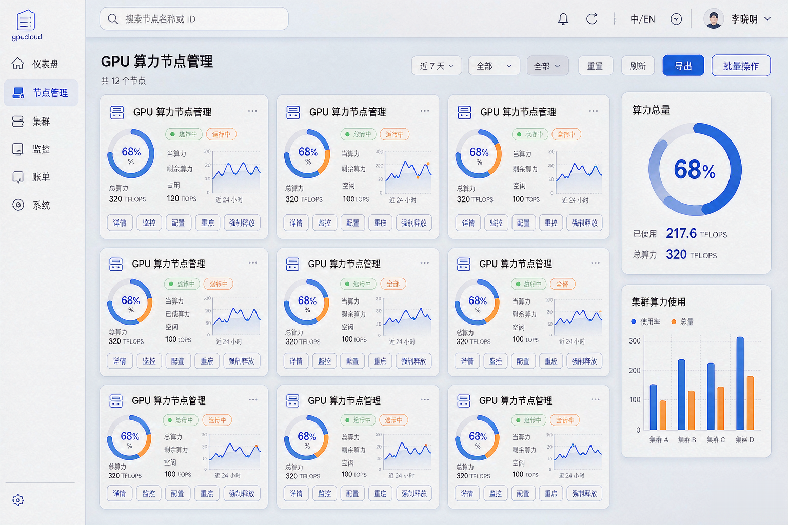Viewport: 788px width, 525px height.
Task: Click the blue 导出 button
Action: coord(683,66)
